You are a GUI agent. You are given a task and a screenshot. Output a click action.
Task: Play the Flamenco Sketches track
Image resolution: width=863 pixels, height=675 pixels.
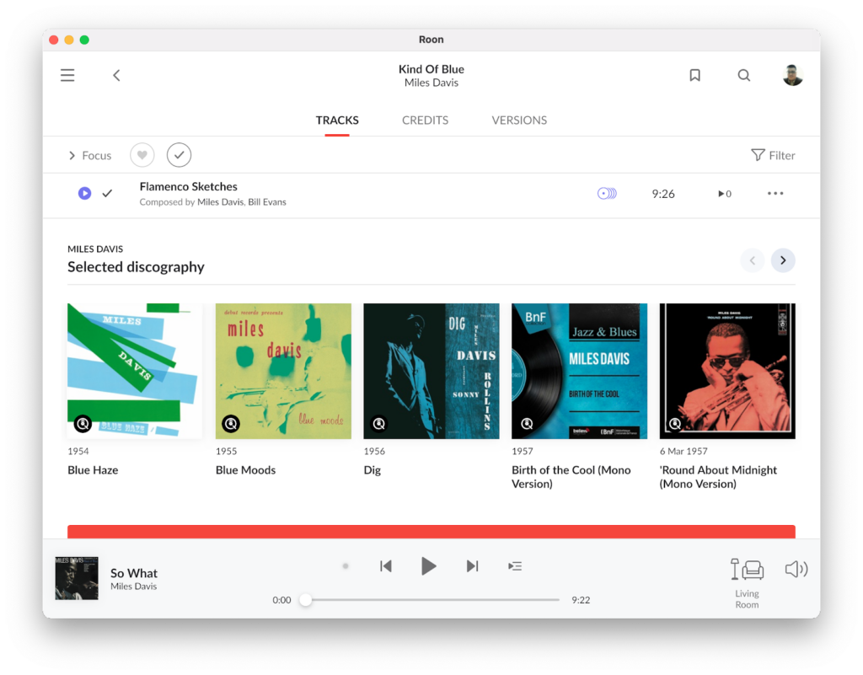(84, 193)
